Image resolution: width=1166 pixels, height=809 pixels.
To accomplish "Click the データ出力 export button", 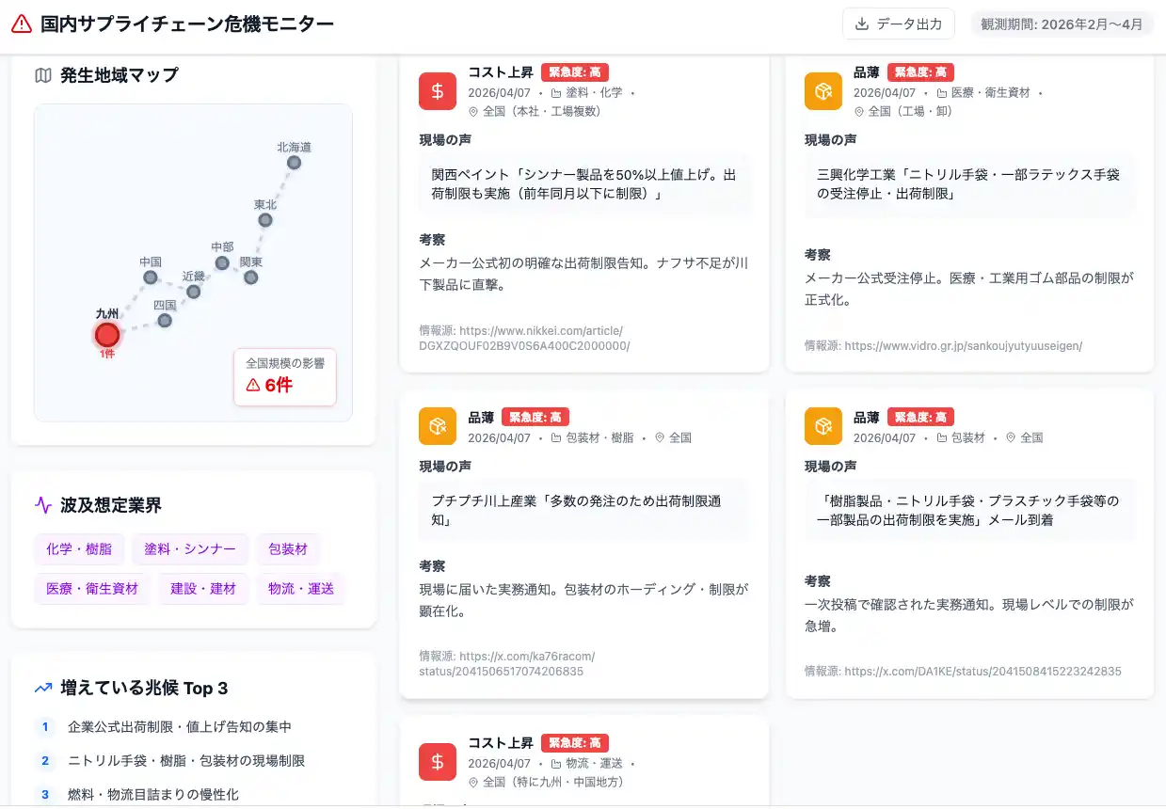I will click(898, 24).
